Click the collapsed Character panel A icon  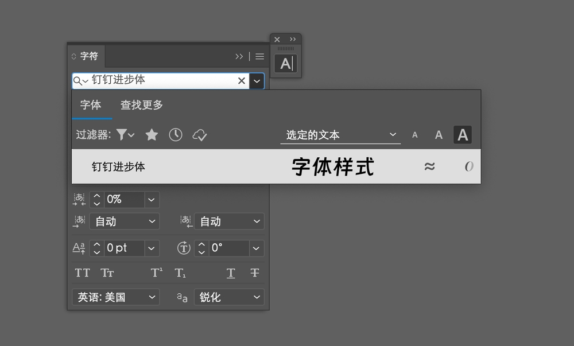[285, 63]
